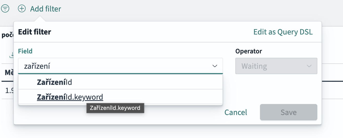Click the partially hidden download icon
Image resolution: width=343 pixels, height=138 pixels.
point(12,55)
